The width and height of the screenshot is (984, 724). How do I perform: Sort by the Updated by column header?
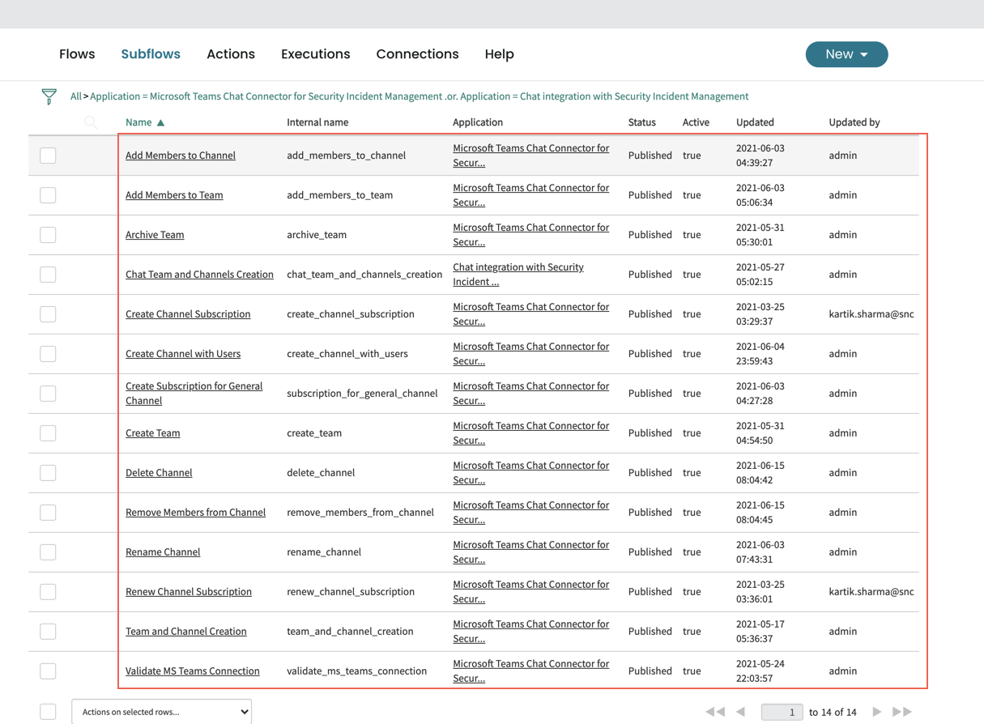click(854, 122)
